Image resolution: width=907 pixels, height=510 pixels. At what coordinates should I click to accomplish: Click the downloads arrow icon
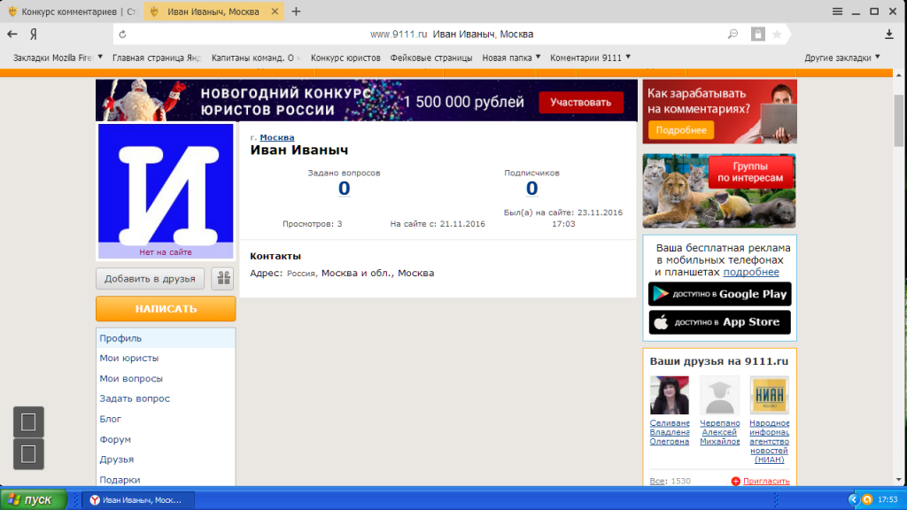tap(889, 34)
